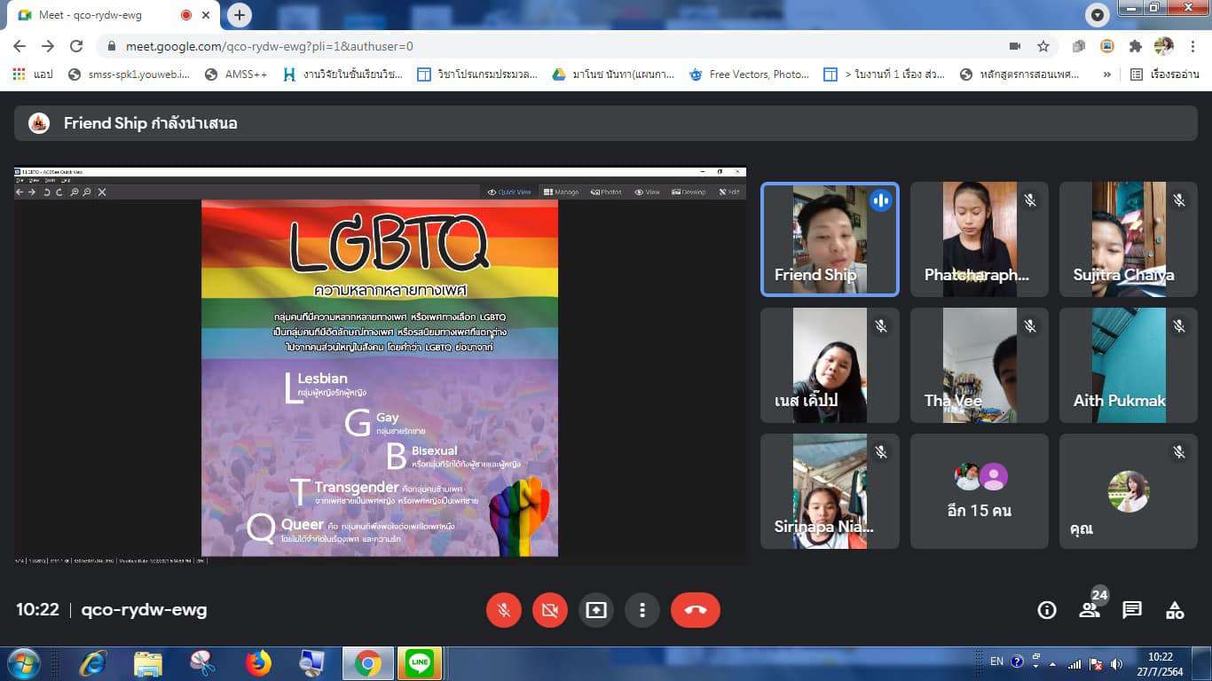The height and width of the screenshot is (681, 1212).
Task: Open the AMSS++ bookmark
Action: (236, 74)
